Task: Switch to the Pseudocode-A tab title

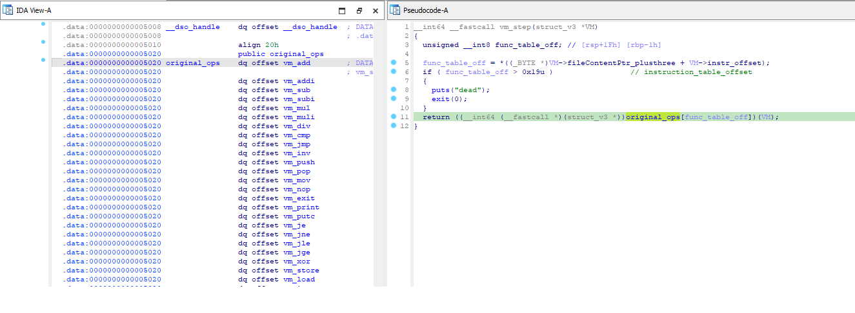Action: click(x=425, y=10)
